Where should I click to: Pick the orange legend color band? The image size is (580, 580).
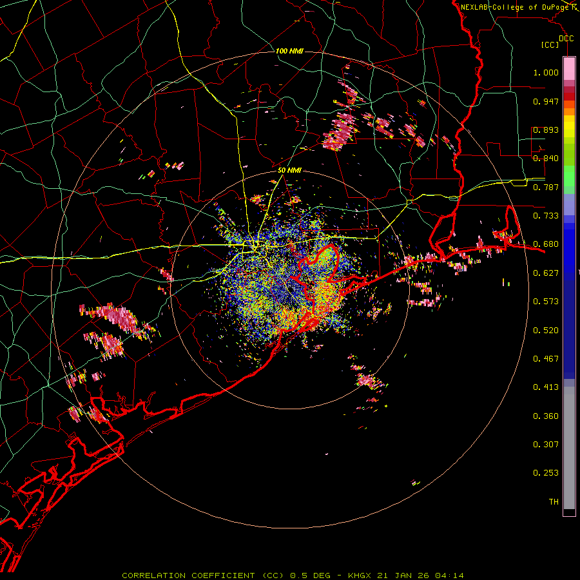pos(569,112)
